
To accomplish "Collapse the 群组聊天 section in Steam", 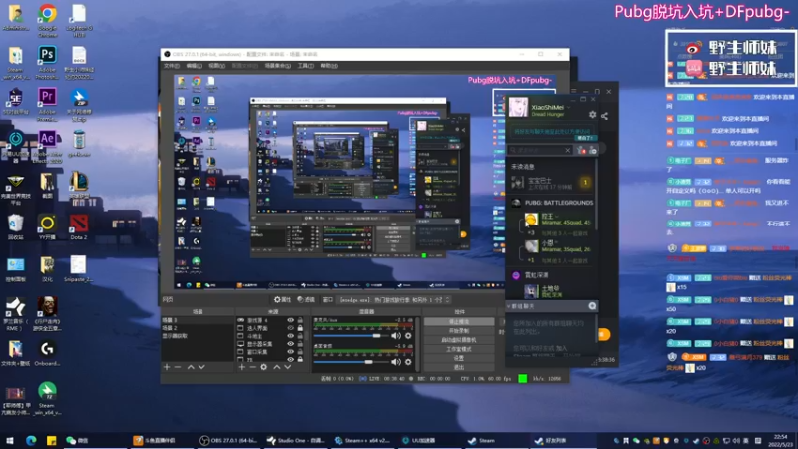I will 508,306.
